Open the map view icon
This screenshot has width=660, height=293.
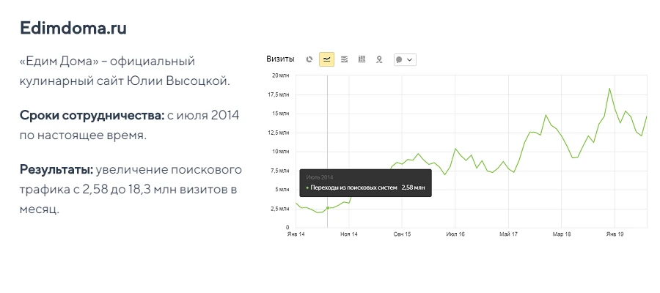[x=379, y=59]
